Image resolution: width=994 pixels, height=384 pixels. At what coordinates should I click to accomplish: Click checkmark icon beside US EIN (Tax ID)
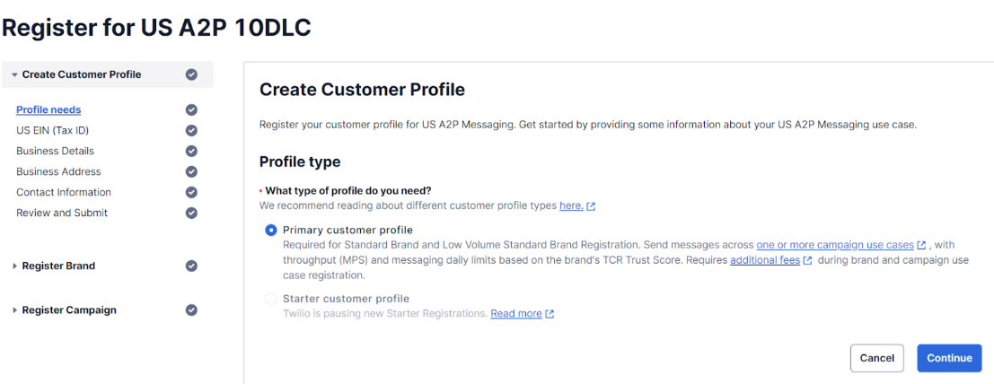pos(191,130)
